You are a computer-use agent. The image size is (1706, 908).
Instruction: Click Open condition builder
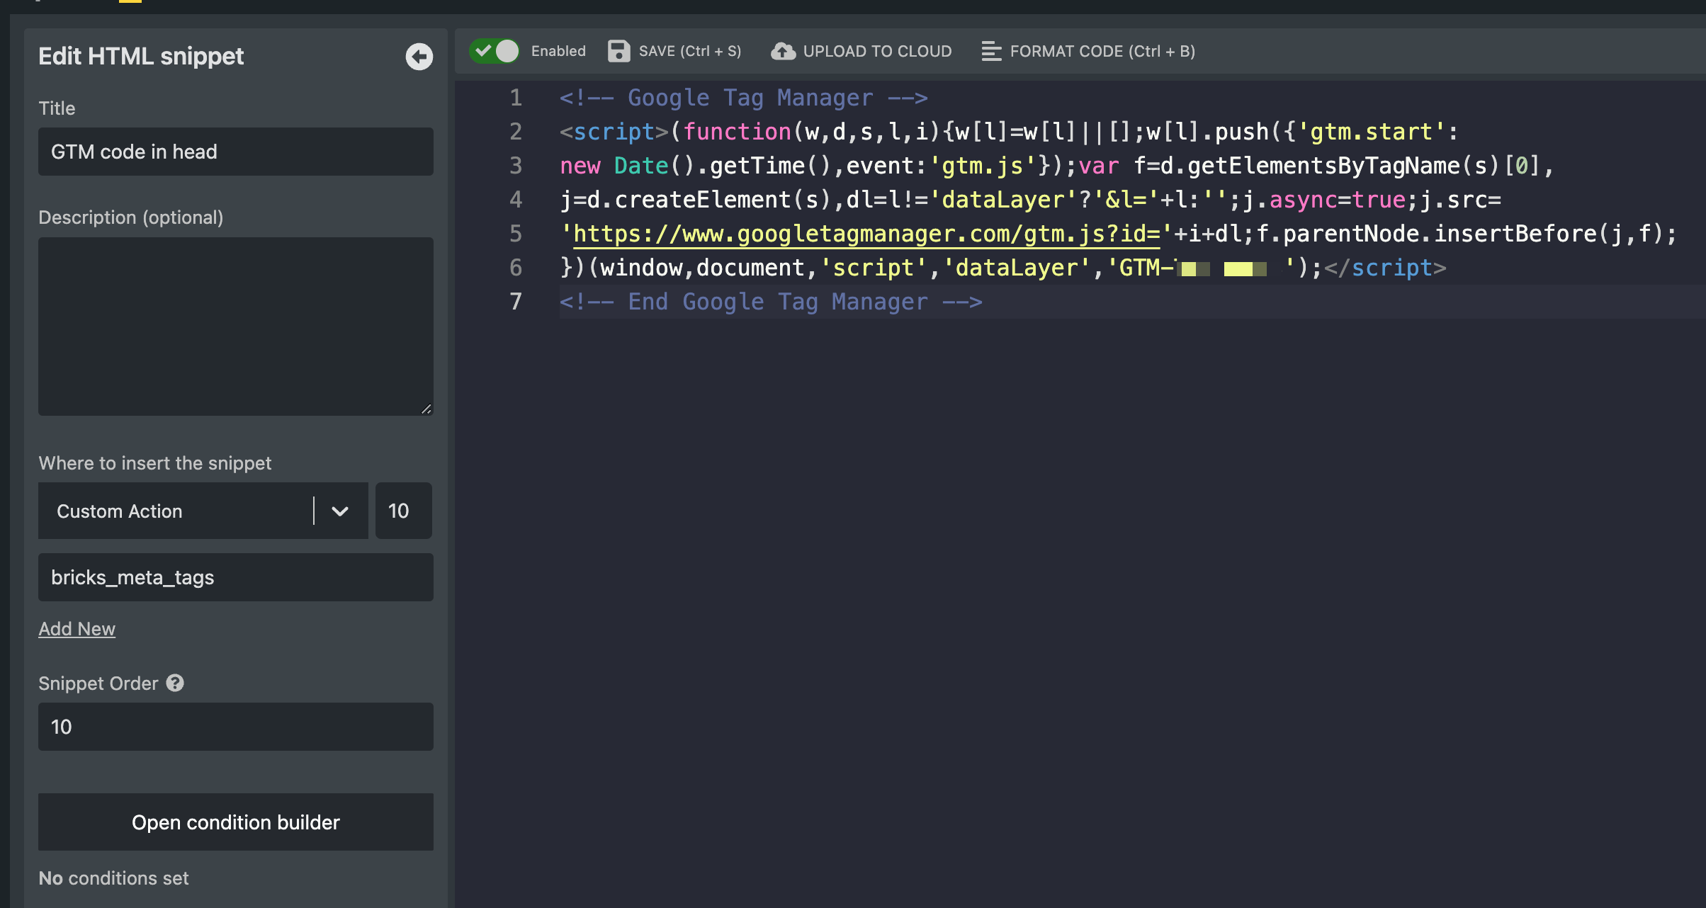(x=235, y=822)
